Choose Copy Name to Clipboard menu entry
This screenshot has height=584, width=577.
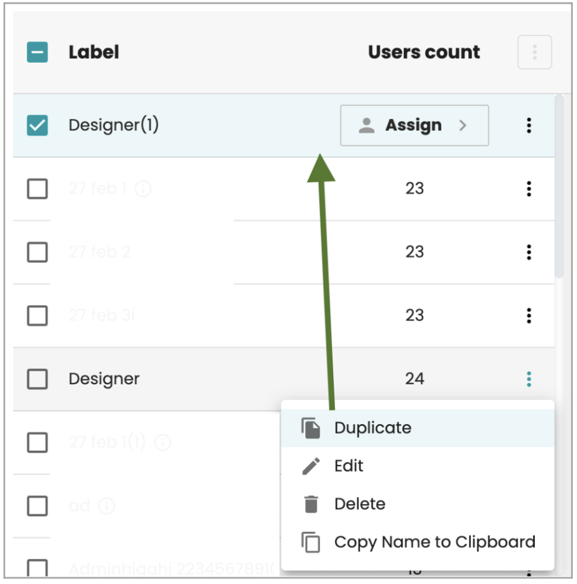point(434,542)
